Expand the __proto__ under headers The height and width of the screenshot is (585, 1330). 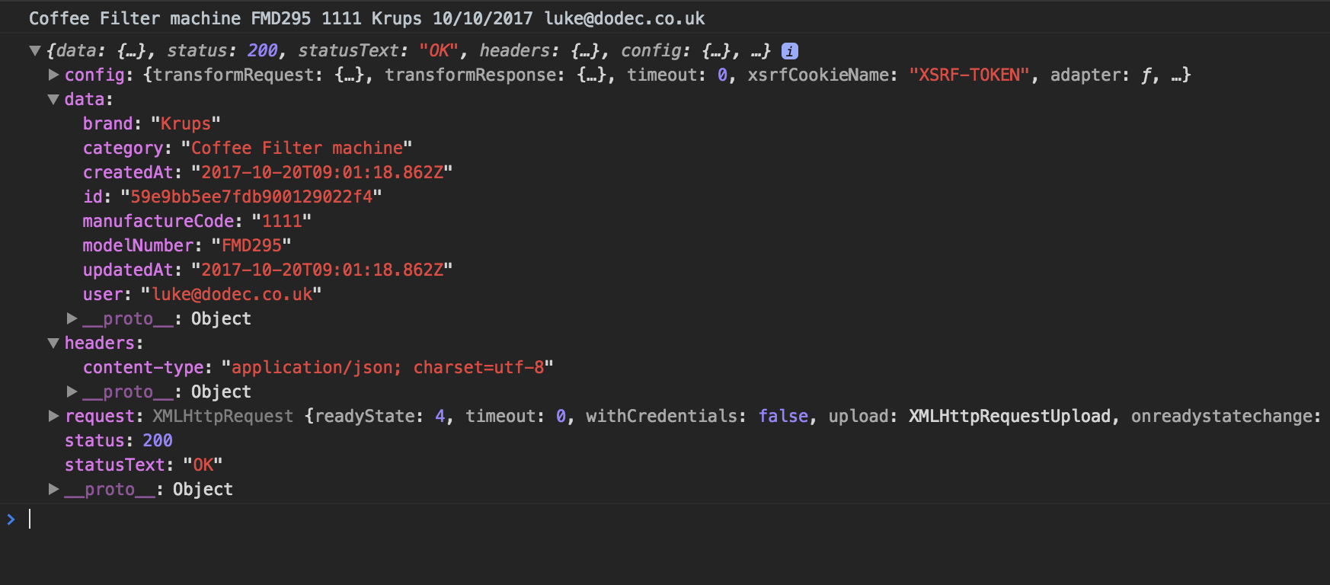tap(72, 392)
